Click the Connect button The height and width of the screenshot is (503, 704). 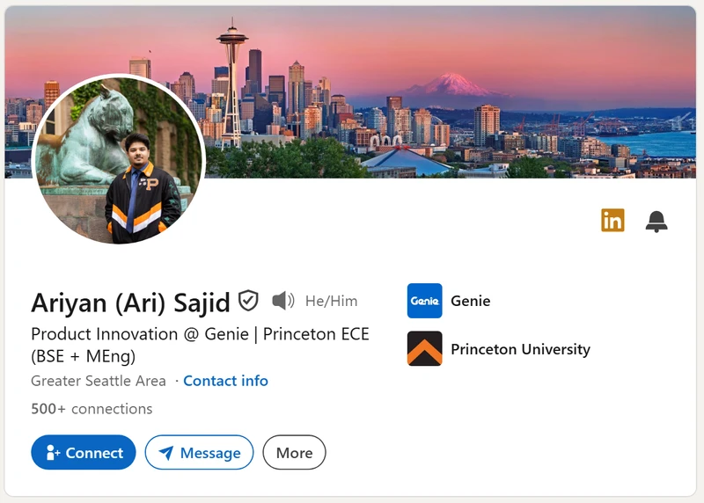click(84, 452)
